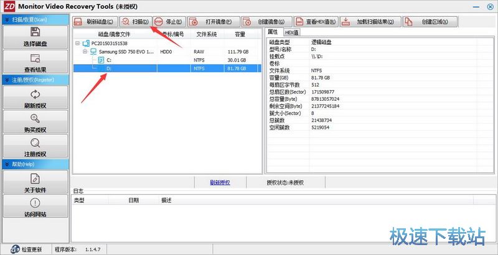Select the 属性 (Properties) tab
The image size is (498, 255).
click(273, 32)
